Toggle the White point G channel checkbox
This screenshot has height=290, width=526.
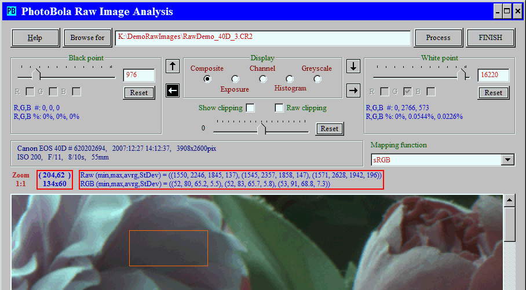(408, 92)
